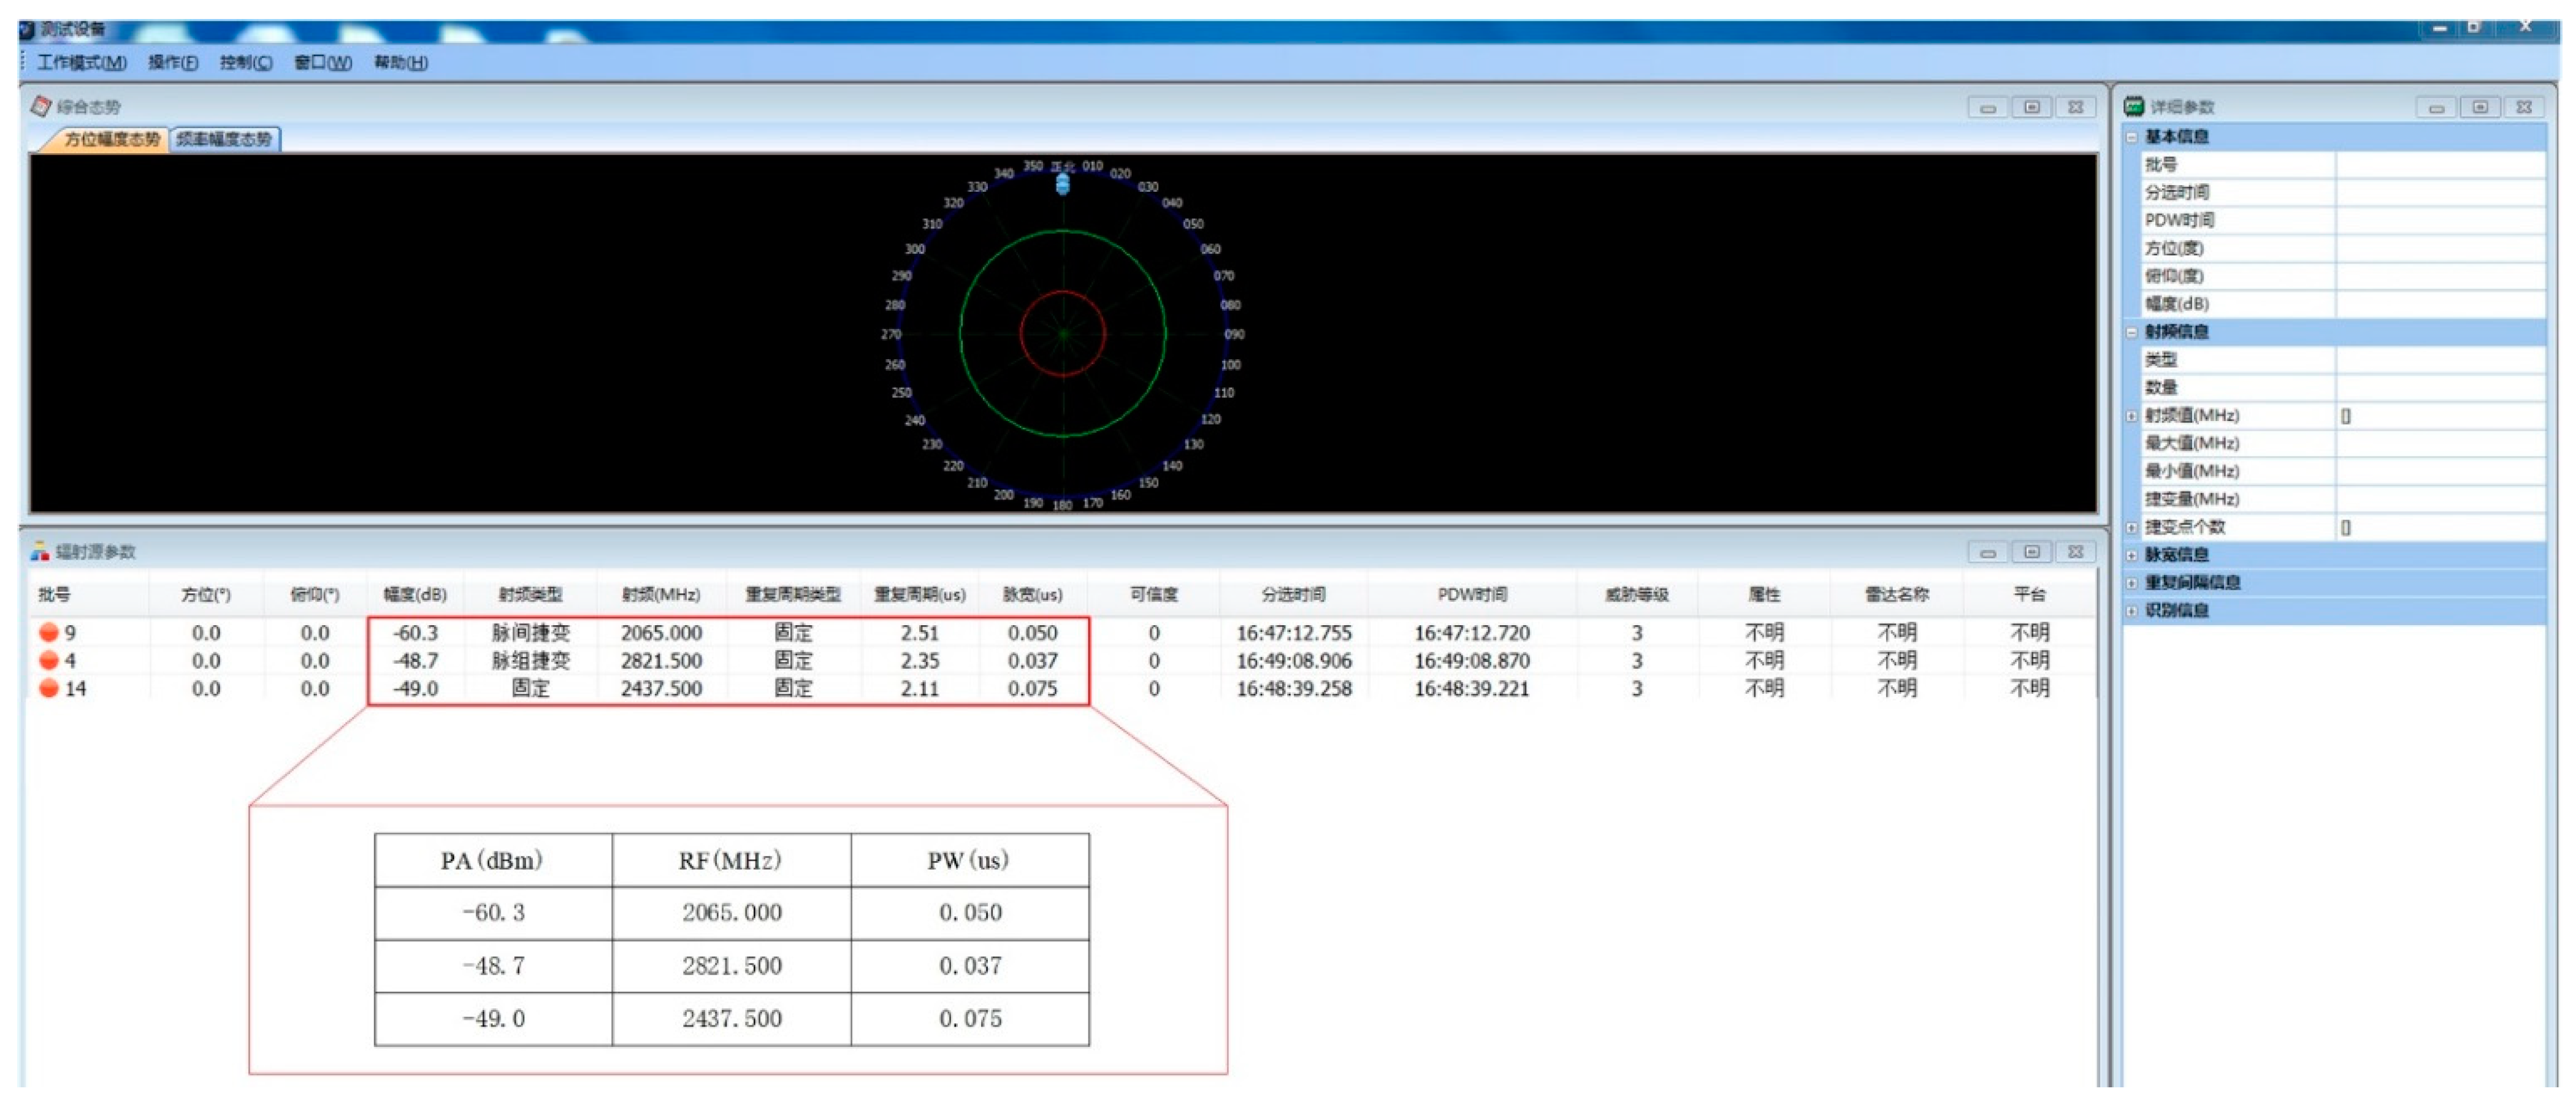The image size is (2576, 1102).
Task: Expand the 脉宽信息 section
Action: (x=2132, y=555)
